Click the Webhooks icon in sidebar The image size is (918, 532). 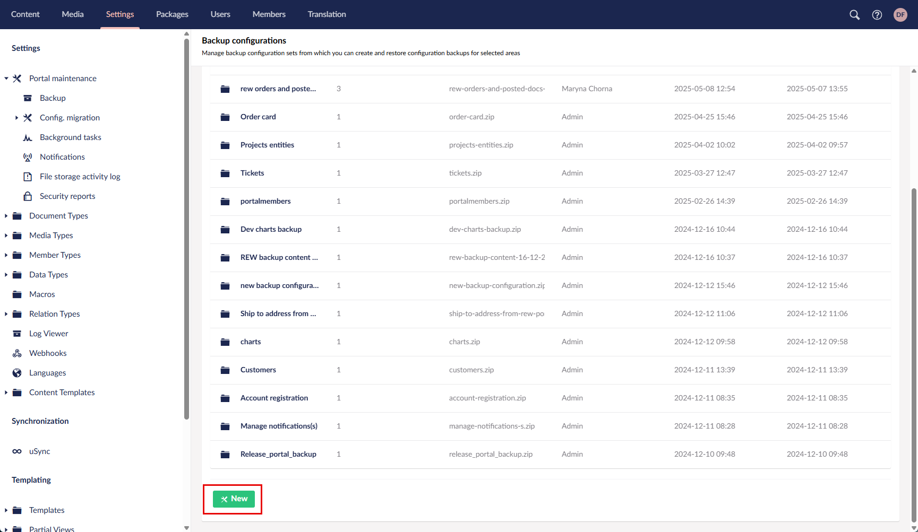click(17, 353)
